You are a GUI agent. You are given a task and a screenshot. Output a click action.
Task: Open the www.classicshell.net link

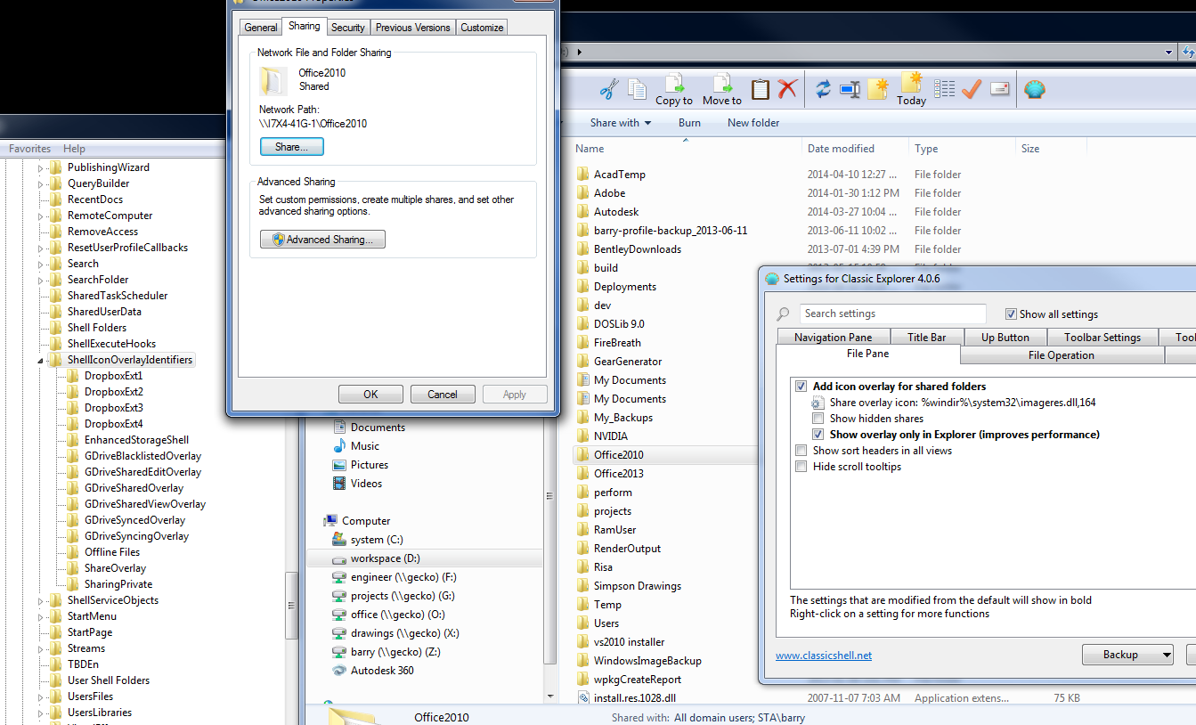(x=824, y=656)
